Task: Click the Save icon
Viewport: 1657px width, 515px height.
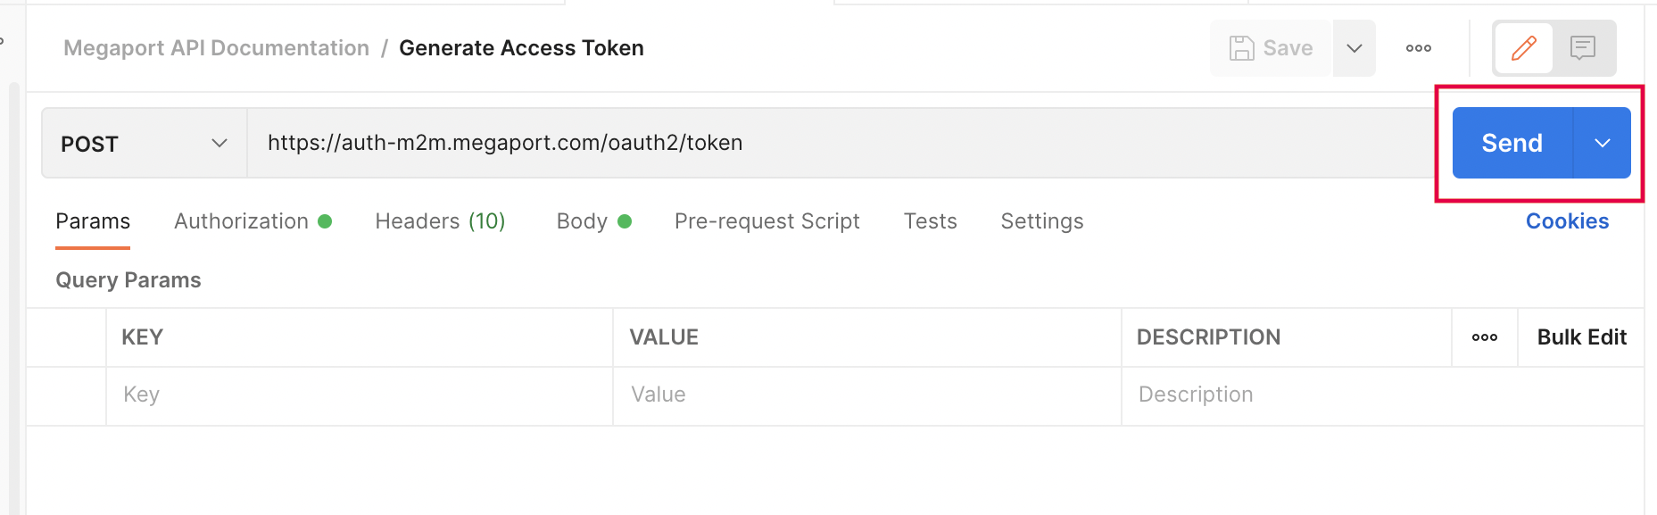Action: pos(1245,48)
